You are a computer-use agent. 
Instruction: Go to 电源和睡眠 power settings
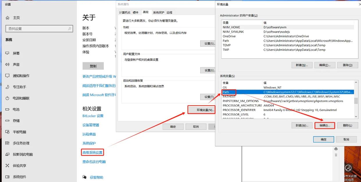[21, 98]
